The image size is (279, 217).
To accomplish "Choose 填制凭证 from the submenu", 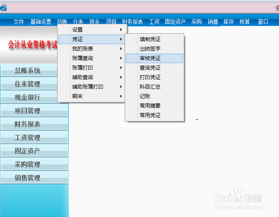I will point(154,39).
